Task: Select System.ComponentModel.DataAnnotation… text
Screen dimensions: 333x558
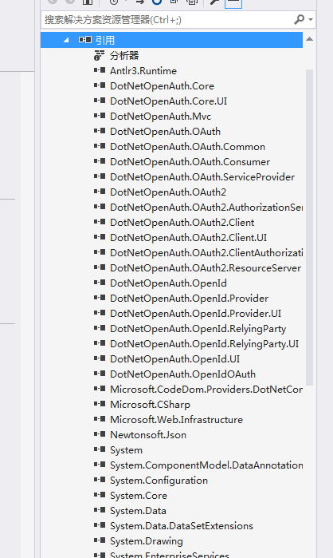Action: pyautogui.click(x=206, y=465)
